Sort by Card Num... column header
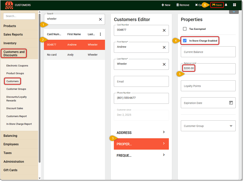The height and width of the screenshot is (182, 244). click(54, 34)
